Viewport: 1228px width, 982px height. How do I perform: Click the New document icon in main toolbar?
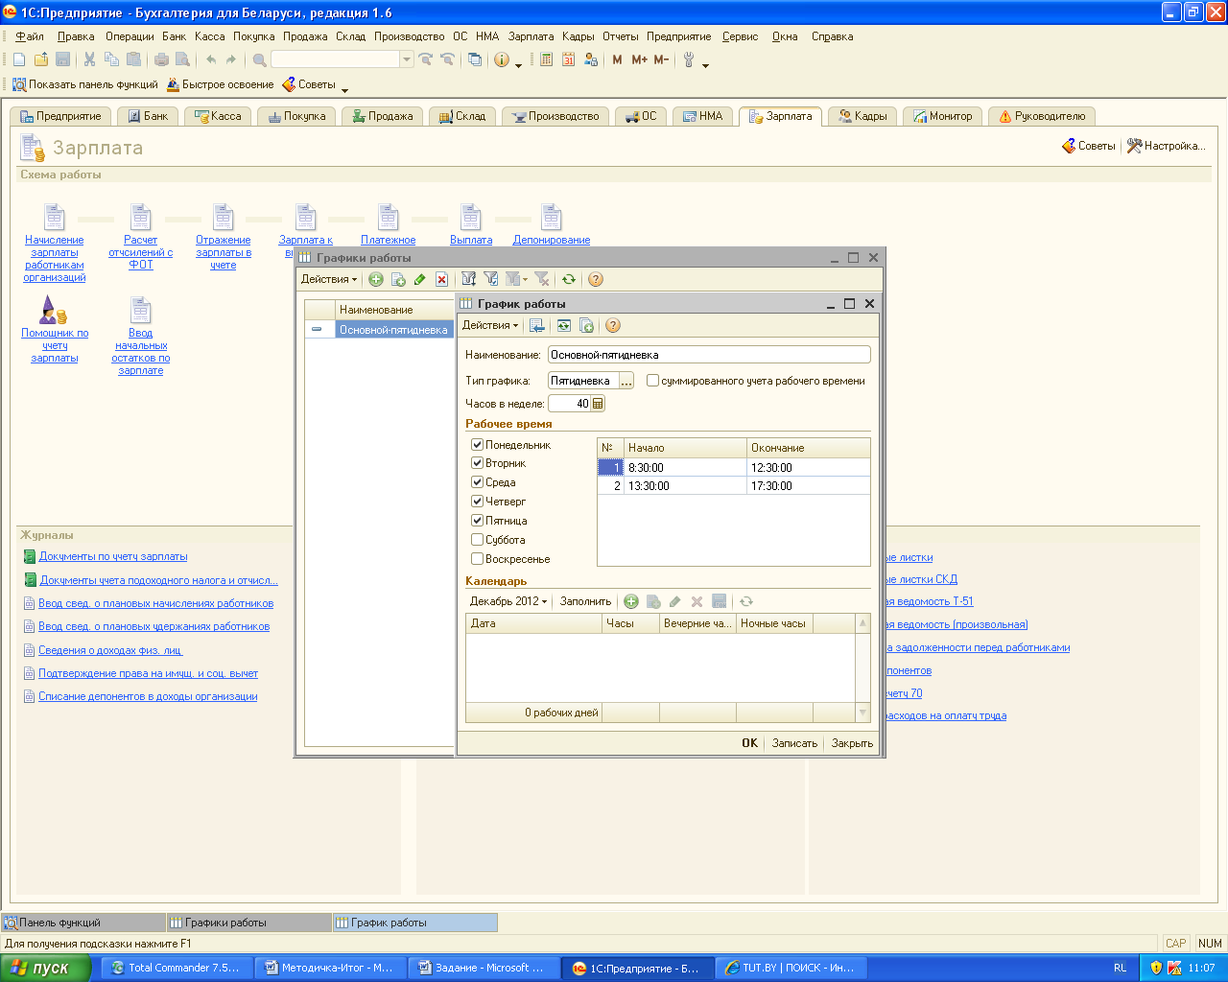[19, 59]
